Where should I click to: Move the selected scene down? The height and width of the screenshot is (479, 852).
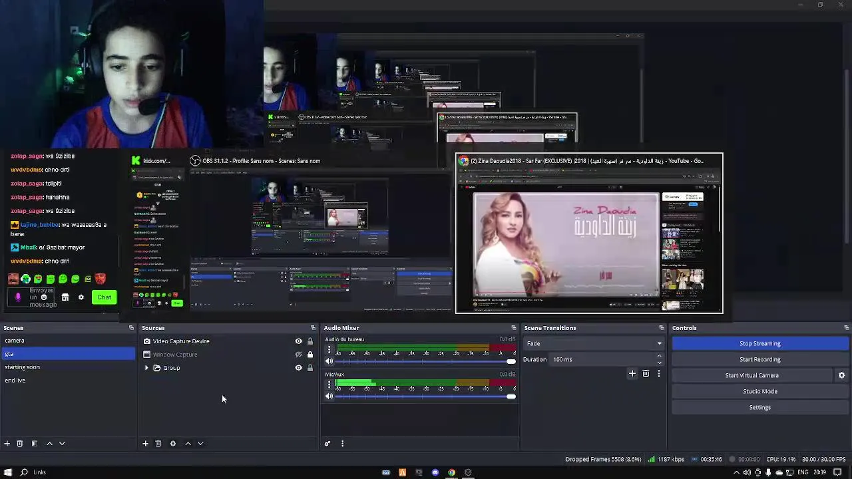pyautogui.click(x=62, y=443)
